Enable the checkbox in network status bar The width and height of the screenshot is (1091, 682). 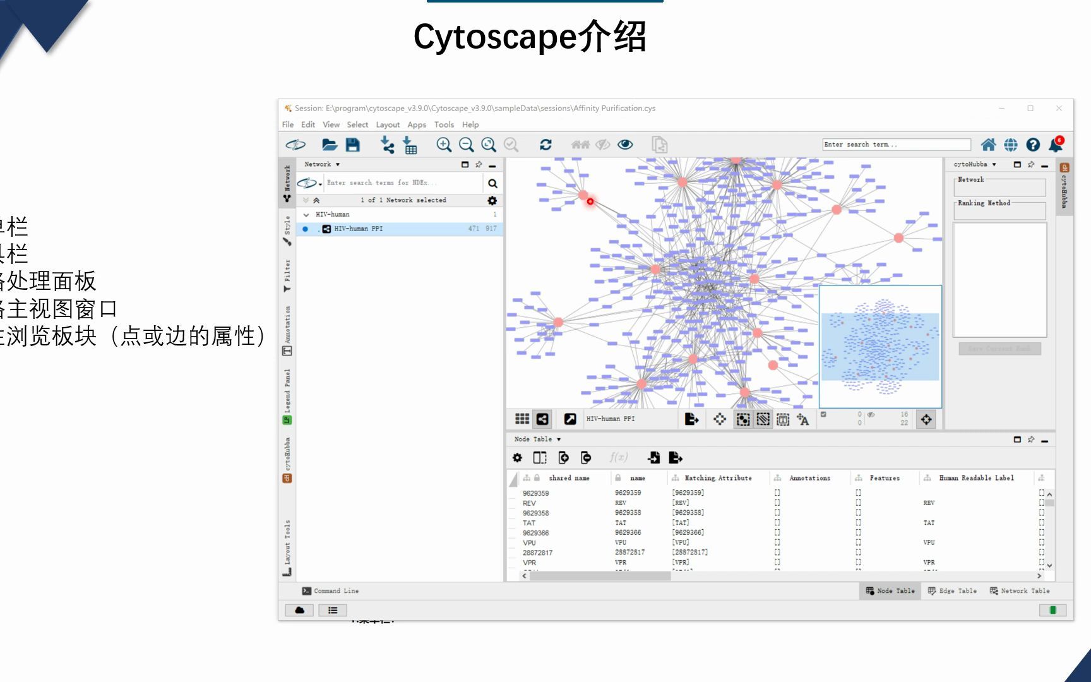click(x=824, y=416)
